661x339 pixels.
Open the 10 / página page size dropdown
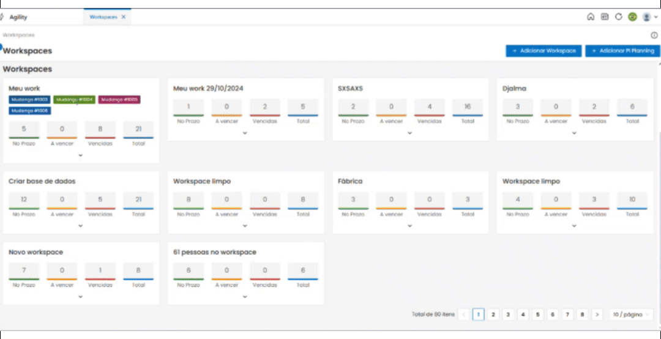630,315
